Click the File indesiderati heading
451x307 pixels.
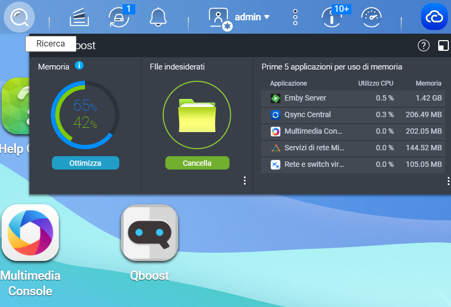(177, 67)
